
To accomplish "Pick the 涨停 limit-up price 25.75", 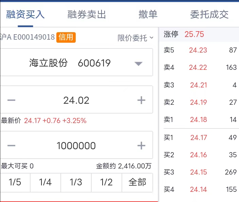I will [x=194, y=34].
